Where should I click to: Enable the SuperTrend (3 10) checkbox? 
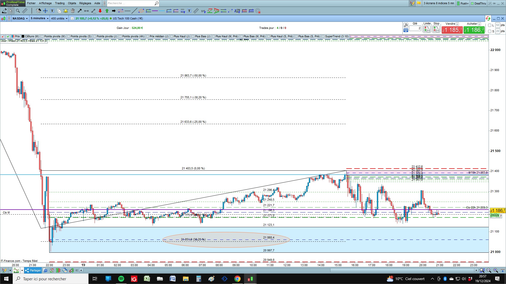coord(323,36)
